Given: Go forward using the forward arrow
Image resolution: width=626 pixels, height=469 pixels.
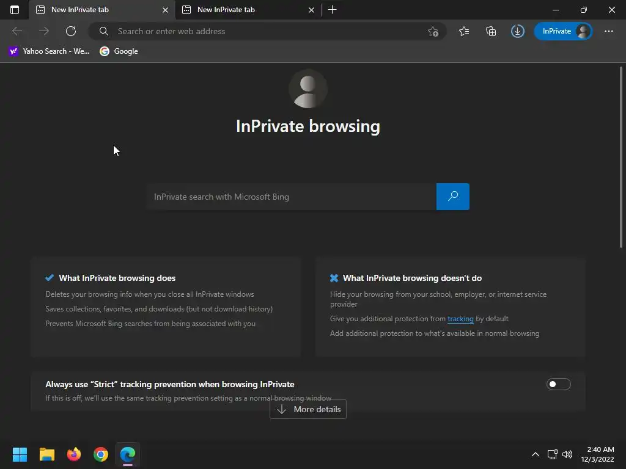Looking at the screenshot, I should click(x=44, y=31).
